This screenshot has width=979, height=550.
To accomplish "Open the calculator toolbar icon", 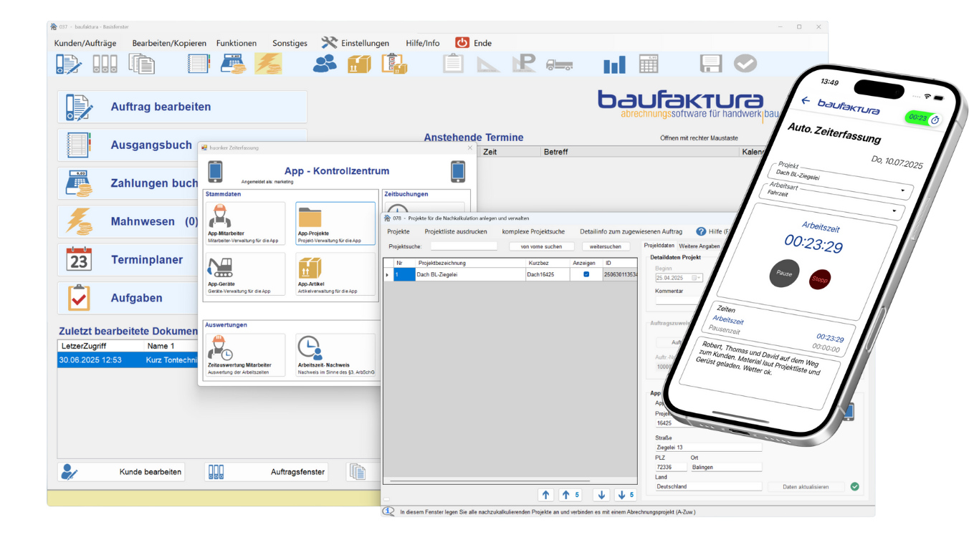I will tap(649, 64).
